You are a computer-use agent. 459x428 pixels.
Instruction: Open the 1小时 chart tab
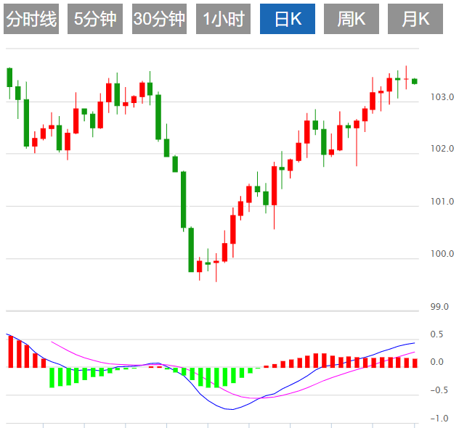(x=224, y=19)
